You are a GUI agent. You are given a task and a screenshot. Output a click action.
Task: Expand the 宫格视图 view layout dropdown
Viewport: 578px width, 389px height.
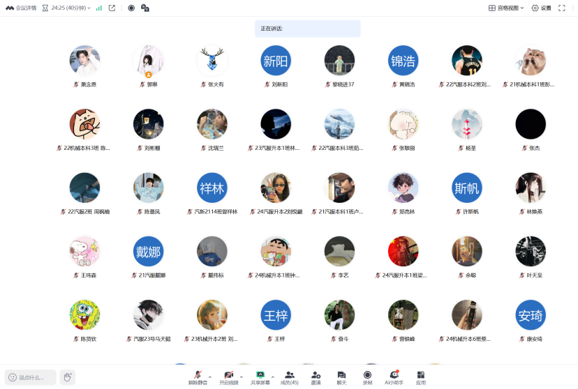coord(506,8)
